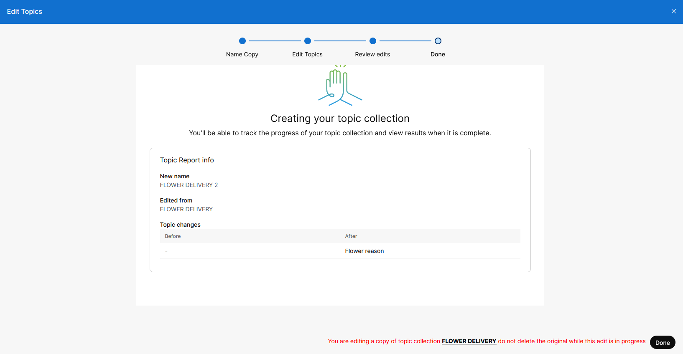
Task: Click the Done label in the stepper
Action: pos(438,54)
